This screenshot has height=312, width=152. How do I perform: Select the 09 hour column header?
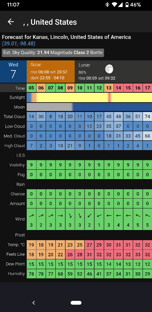70,88
